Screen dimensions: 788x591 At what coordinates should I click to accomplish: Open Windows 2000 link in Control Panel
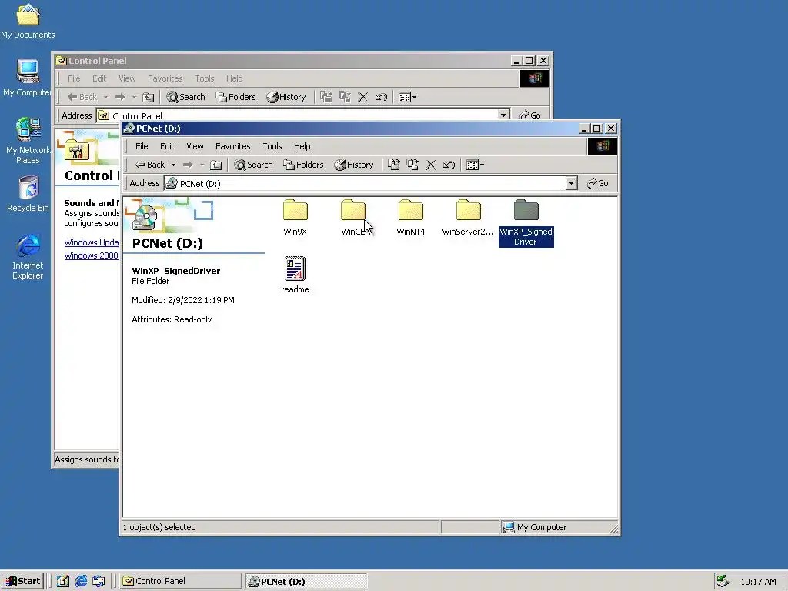92,255
